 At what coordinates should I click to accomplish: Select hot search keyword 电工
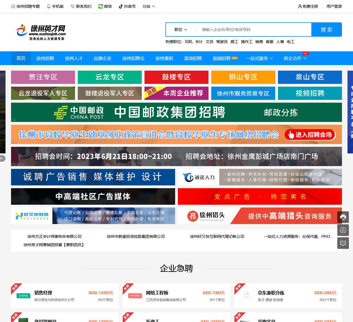(x=291, y=42)
